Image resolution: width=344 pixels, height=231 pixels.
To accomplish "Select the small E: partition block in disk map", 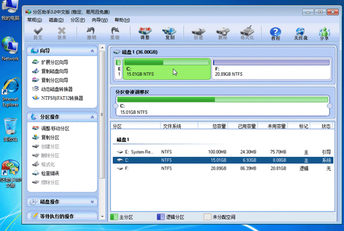I will pos(119,69).
